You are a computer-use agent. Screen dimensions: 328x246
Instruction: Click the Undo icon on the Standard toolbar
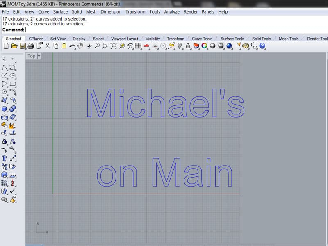[72, 46]
